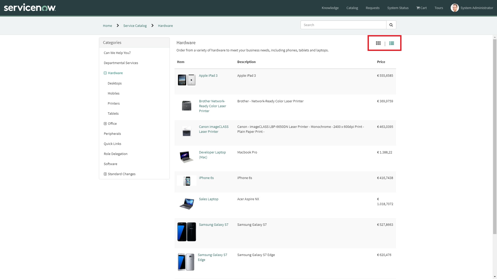This screenshot has width=497, height=279.
Task: Select Printers subcategory
Action: (x=114, y=103)
